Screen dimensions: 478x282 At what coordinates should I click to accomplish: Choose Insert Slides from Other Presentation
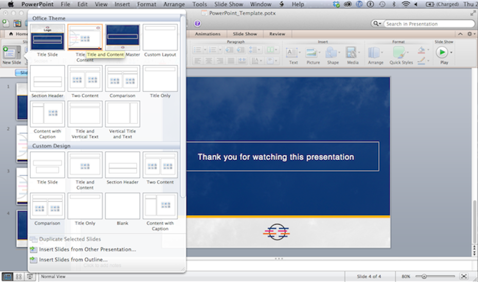87,250
